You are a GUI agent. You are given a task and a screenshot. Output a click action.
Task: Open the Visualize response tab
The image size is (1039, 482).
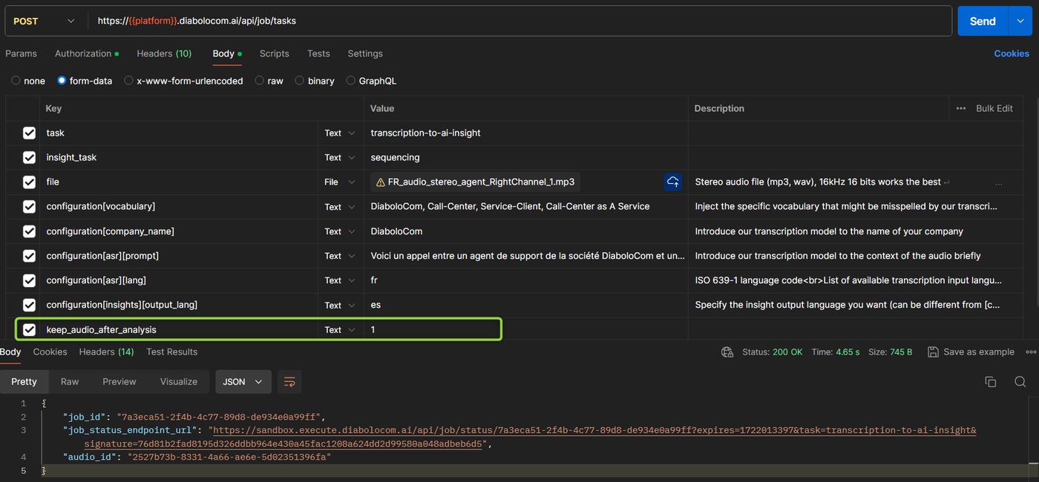click(179, 382)
